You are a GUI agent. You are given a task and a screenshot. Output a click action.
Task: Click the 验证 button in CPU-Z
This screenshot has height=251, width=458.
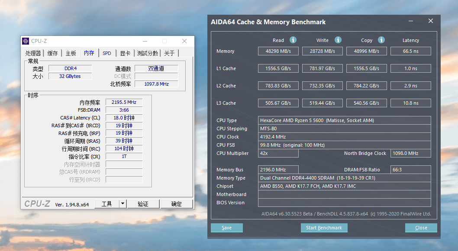(143, 204)
